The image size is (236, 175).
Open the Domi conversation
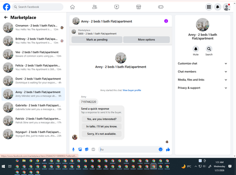click(33, 81)
